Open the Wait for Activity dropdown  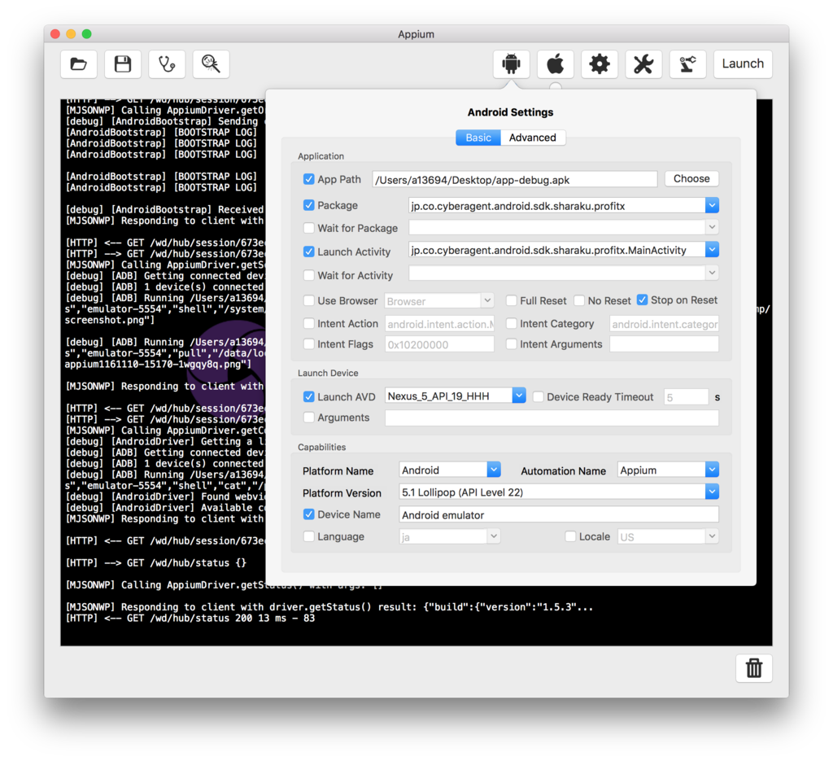point(712,273)
